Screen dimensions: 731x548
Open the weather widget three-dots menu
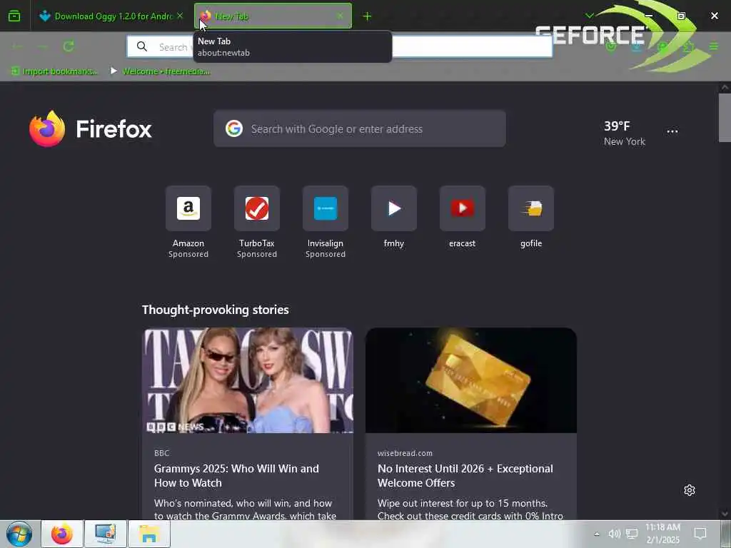[x=672, y=131]
